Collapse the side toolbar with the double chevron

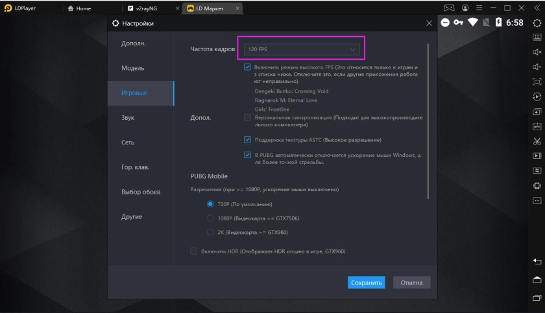click(x=537, y=8)
